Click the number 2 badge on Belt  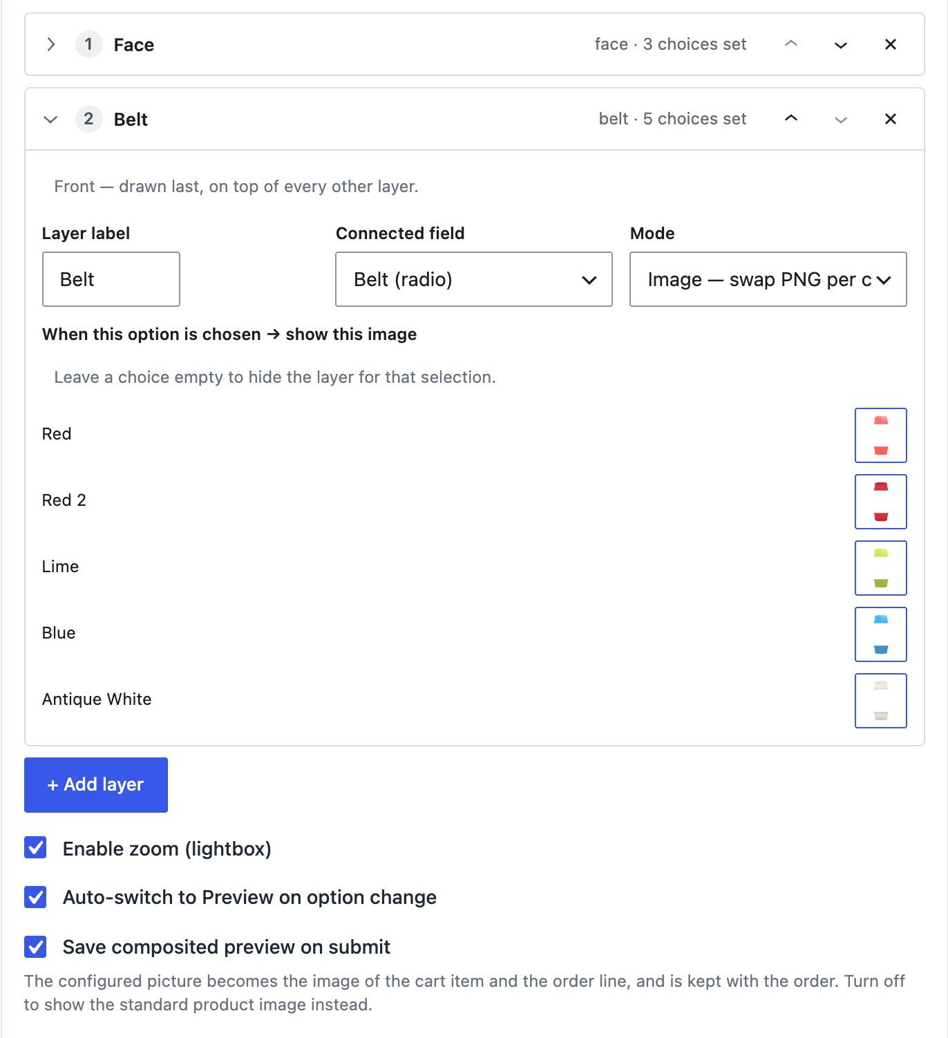88,119
